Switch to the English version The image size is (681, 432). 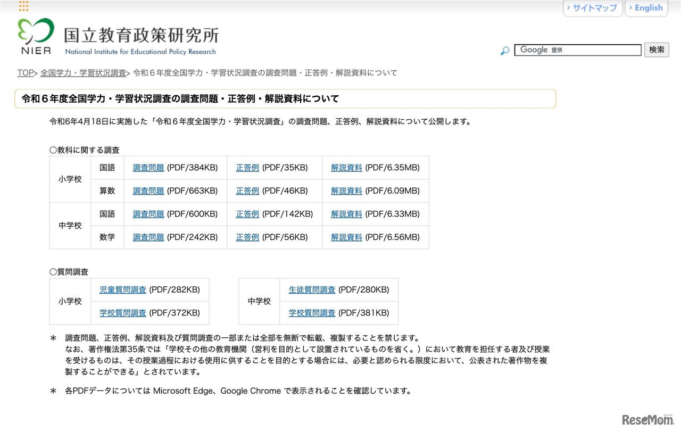[646, 7]
